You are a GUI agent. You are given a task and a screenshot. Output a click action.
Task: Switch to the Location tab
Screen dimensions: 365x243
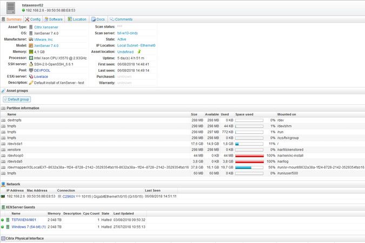coord(77,19)
